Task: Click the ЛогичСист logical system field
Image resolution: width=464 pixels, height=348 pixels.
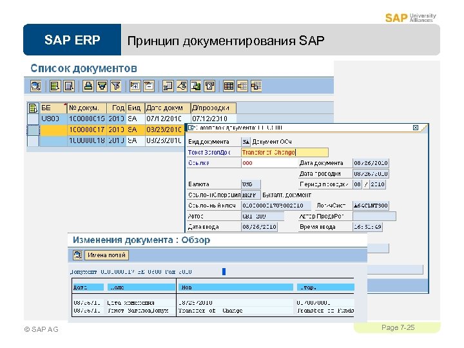Action: (x=371, y=206)
